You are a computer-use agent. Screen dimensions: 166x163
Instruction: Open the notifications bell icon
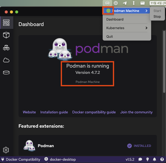pyautogui.click(x=155, y=159)
